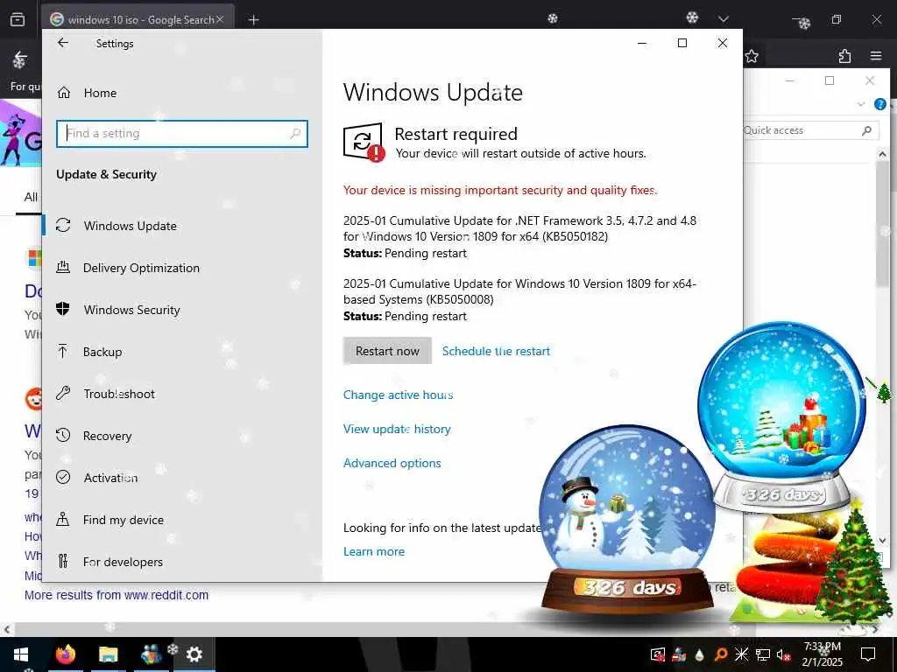The height and width of the screenshot is (672, 897).
Task: Open Change active hours link
Action: (399, 395)
